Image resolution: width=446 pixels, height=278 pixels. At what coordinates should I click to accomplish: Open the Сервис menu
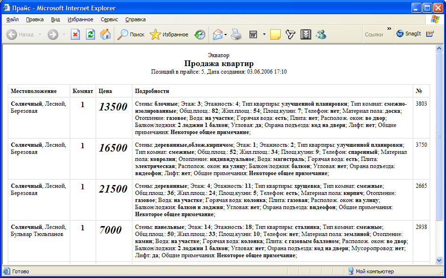(x=109, y=19)
